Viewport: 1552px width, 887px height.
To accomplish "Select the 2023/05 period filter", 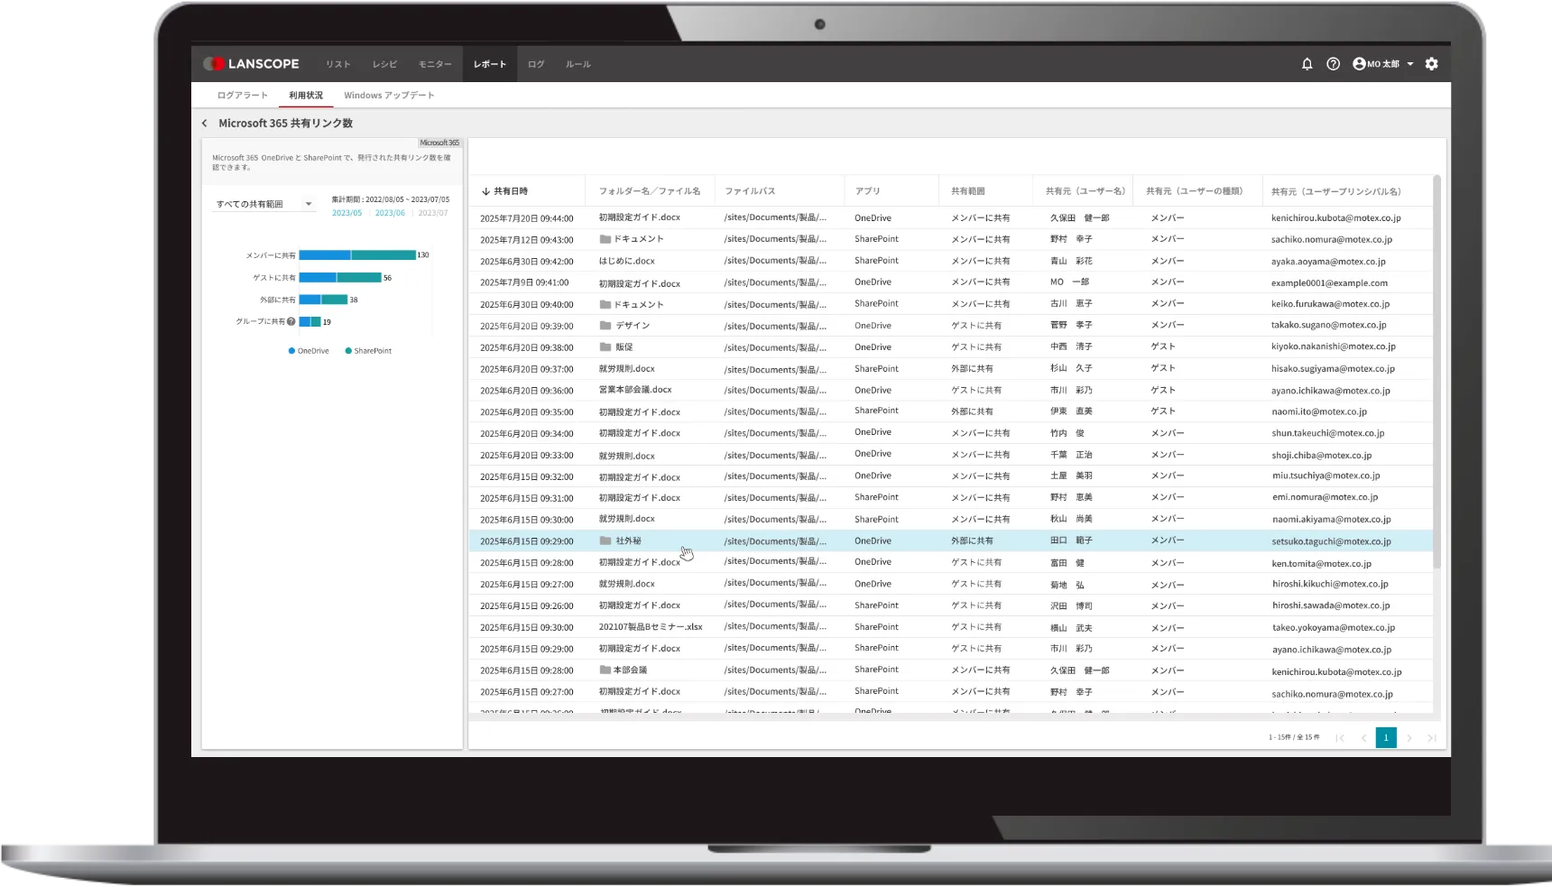I will [346, 213].
